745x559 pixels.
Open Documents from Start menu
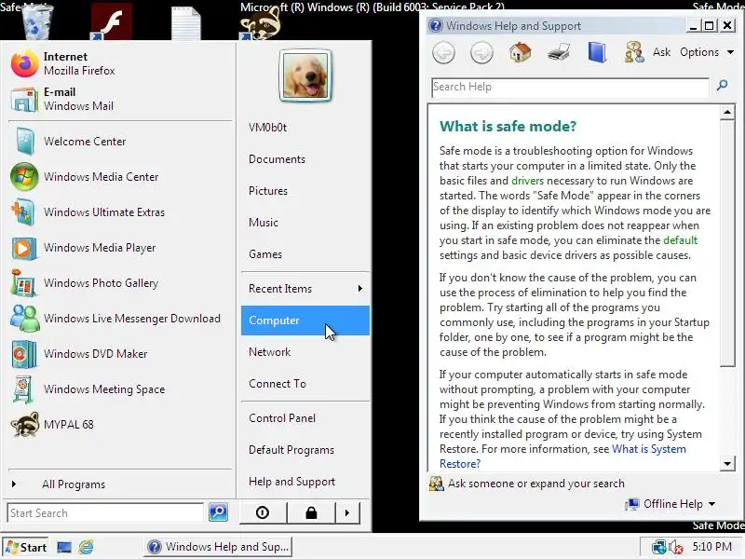pyautogui.click(x=305, y=159)
